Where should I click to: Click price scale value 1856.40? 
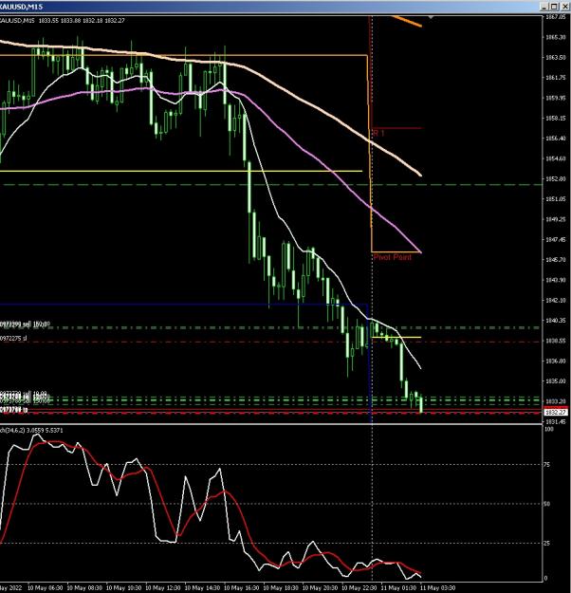coord(555,139)
